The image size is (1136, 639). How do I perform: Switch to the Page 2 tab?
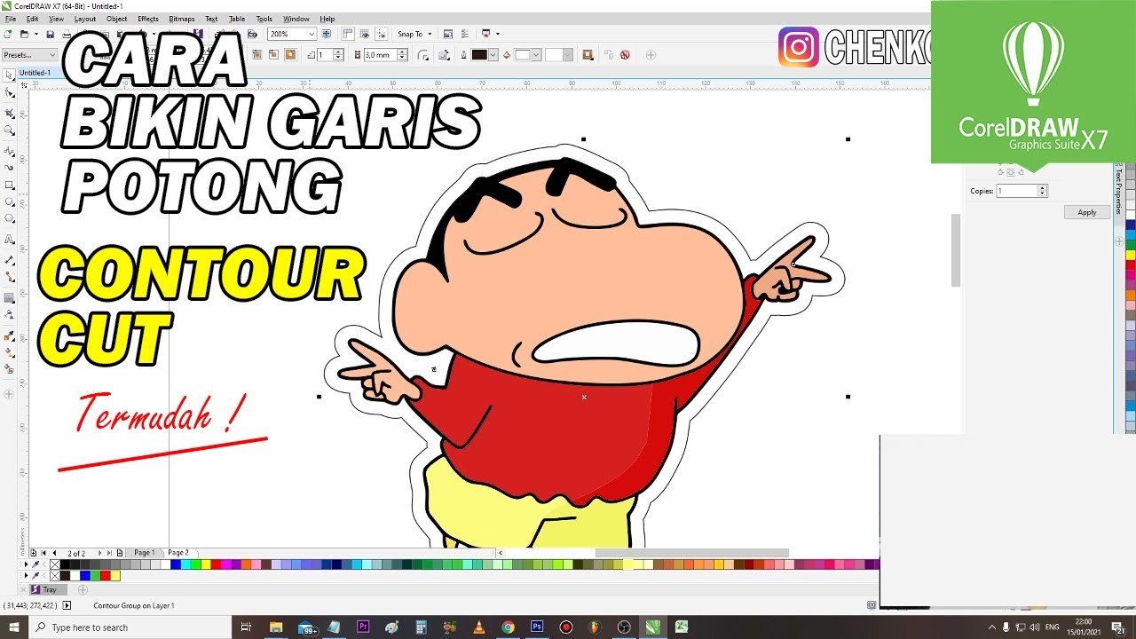[178, 552]
